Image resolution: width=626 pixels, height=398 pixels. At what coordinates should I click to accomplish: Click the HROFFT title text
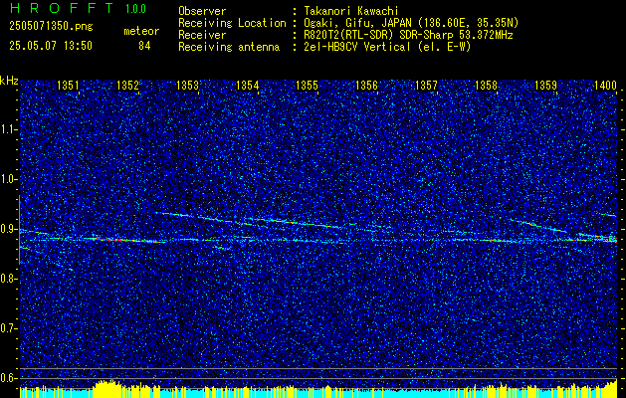(x=62, y=8)
